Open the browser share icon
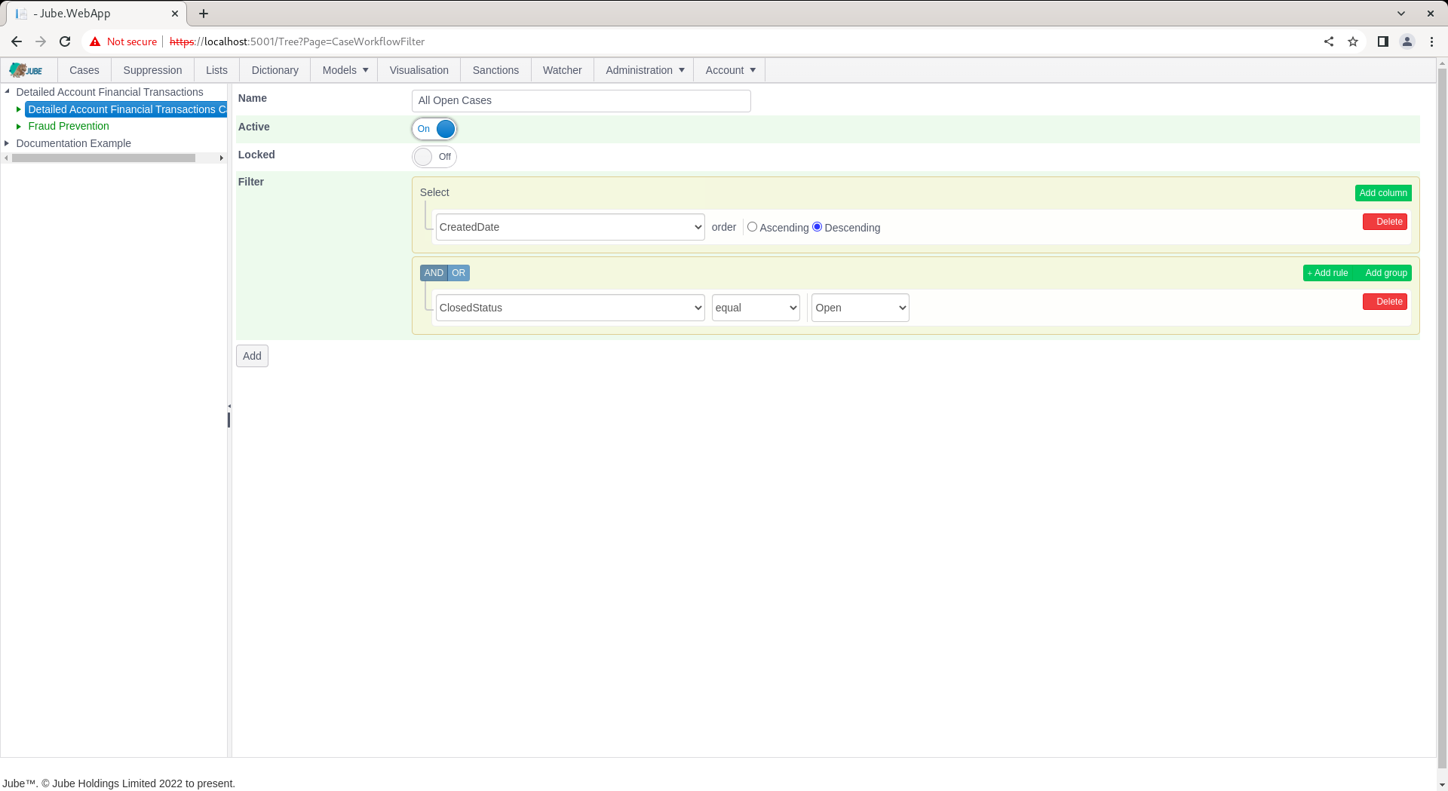The width and height of the screenshot is (1448, 791). pos(1329,41)
